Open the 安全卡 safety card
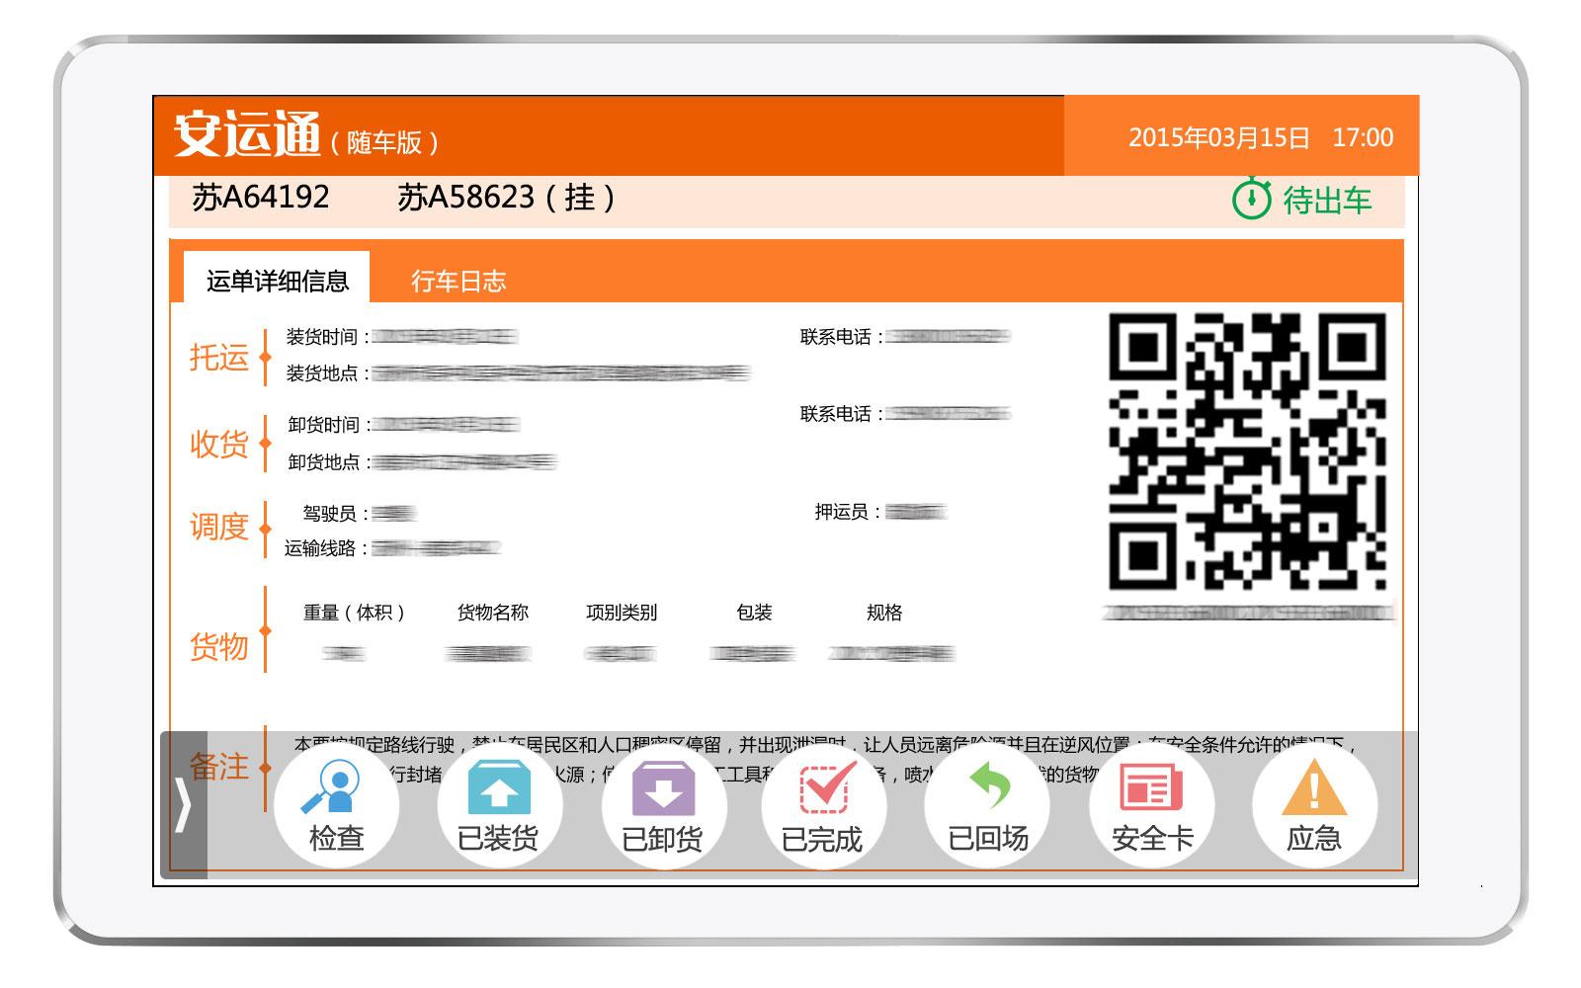This screenshot has width=1581, height=988. (x=1152, y=805)
